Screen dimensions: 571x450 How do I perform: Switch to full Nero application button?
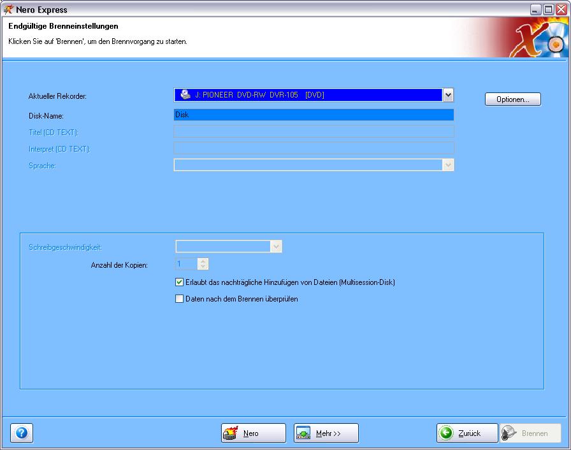click(x=254, y=433)
